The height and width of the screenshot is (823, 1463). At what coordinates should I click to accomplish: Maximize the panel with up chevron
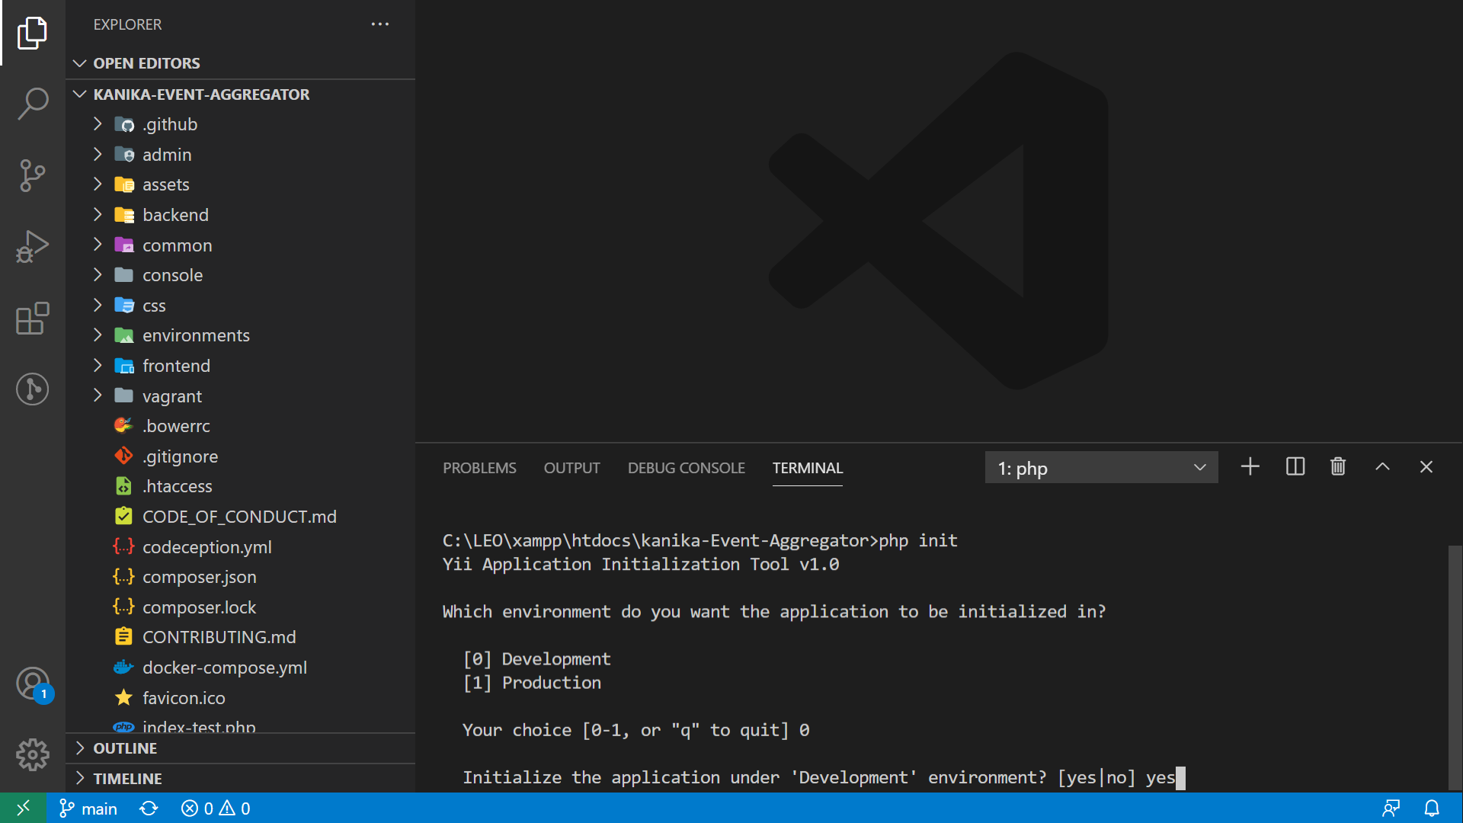pyautogui.click(x=1382, y=467)
